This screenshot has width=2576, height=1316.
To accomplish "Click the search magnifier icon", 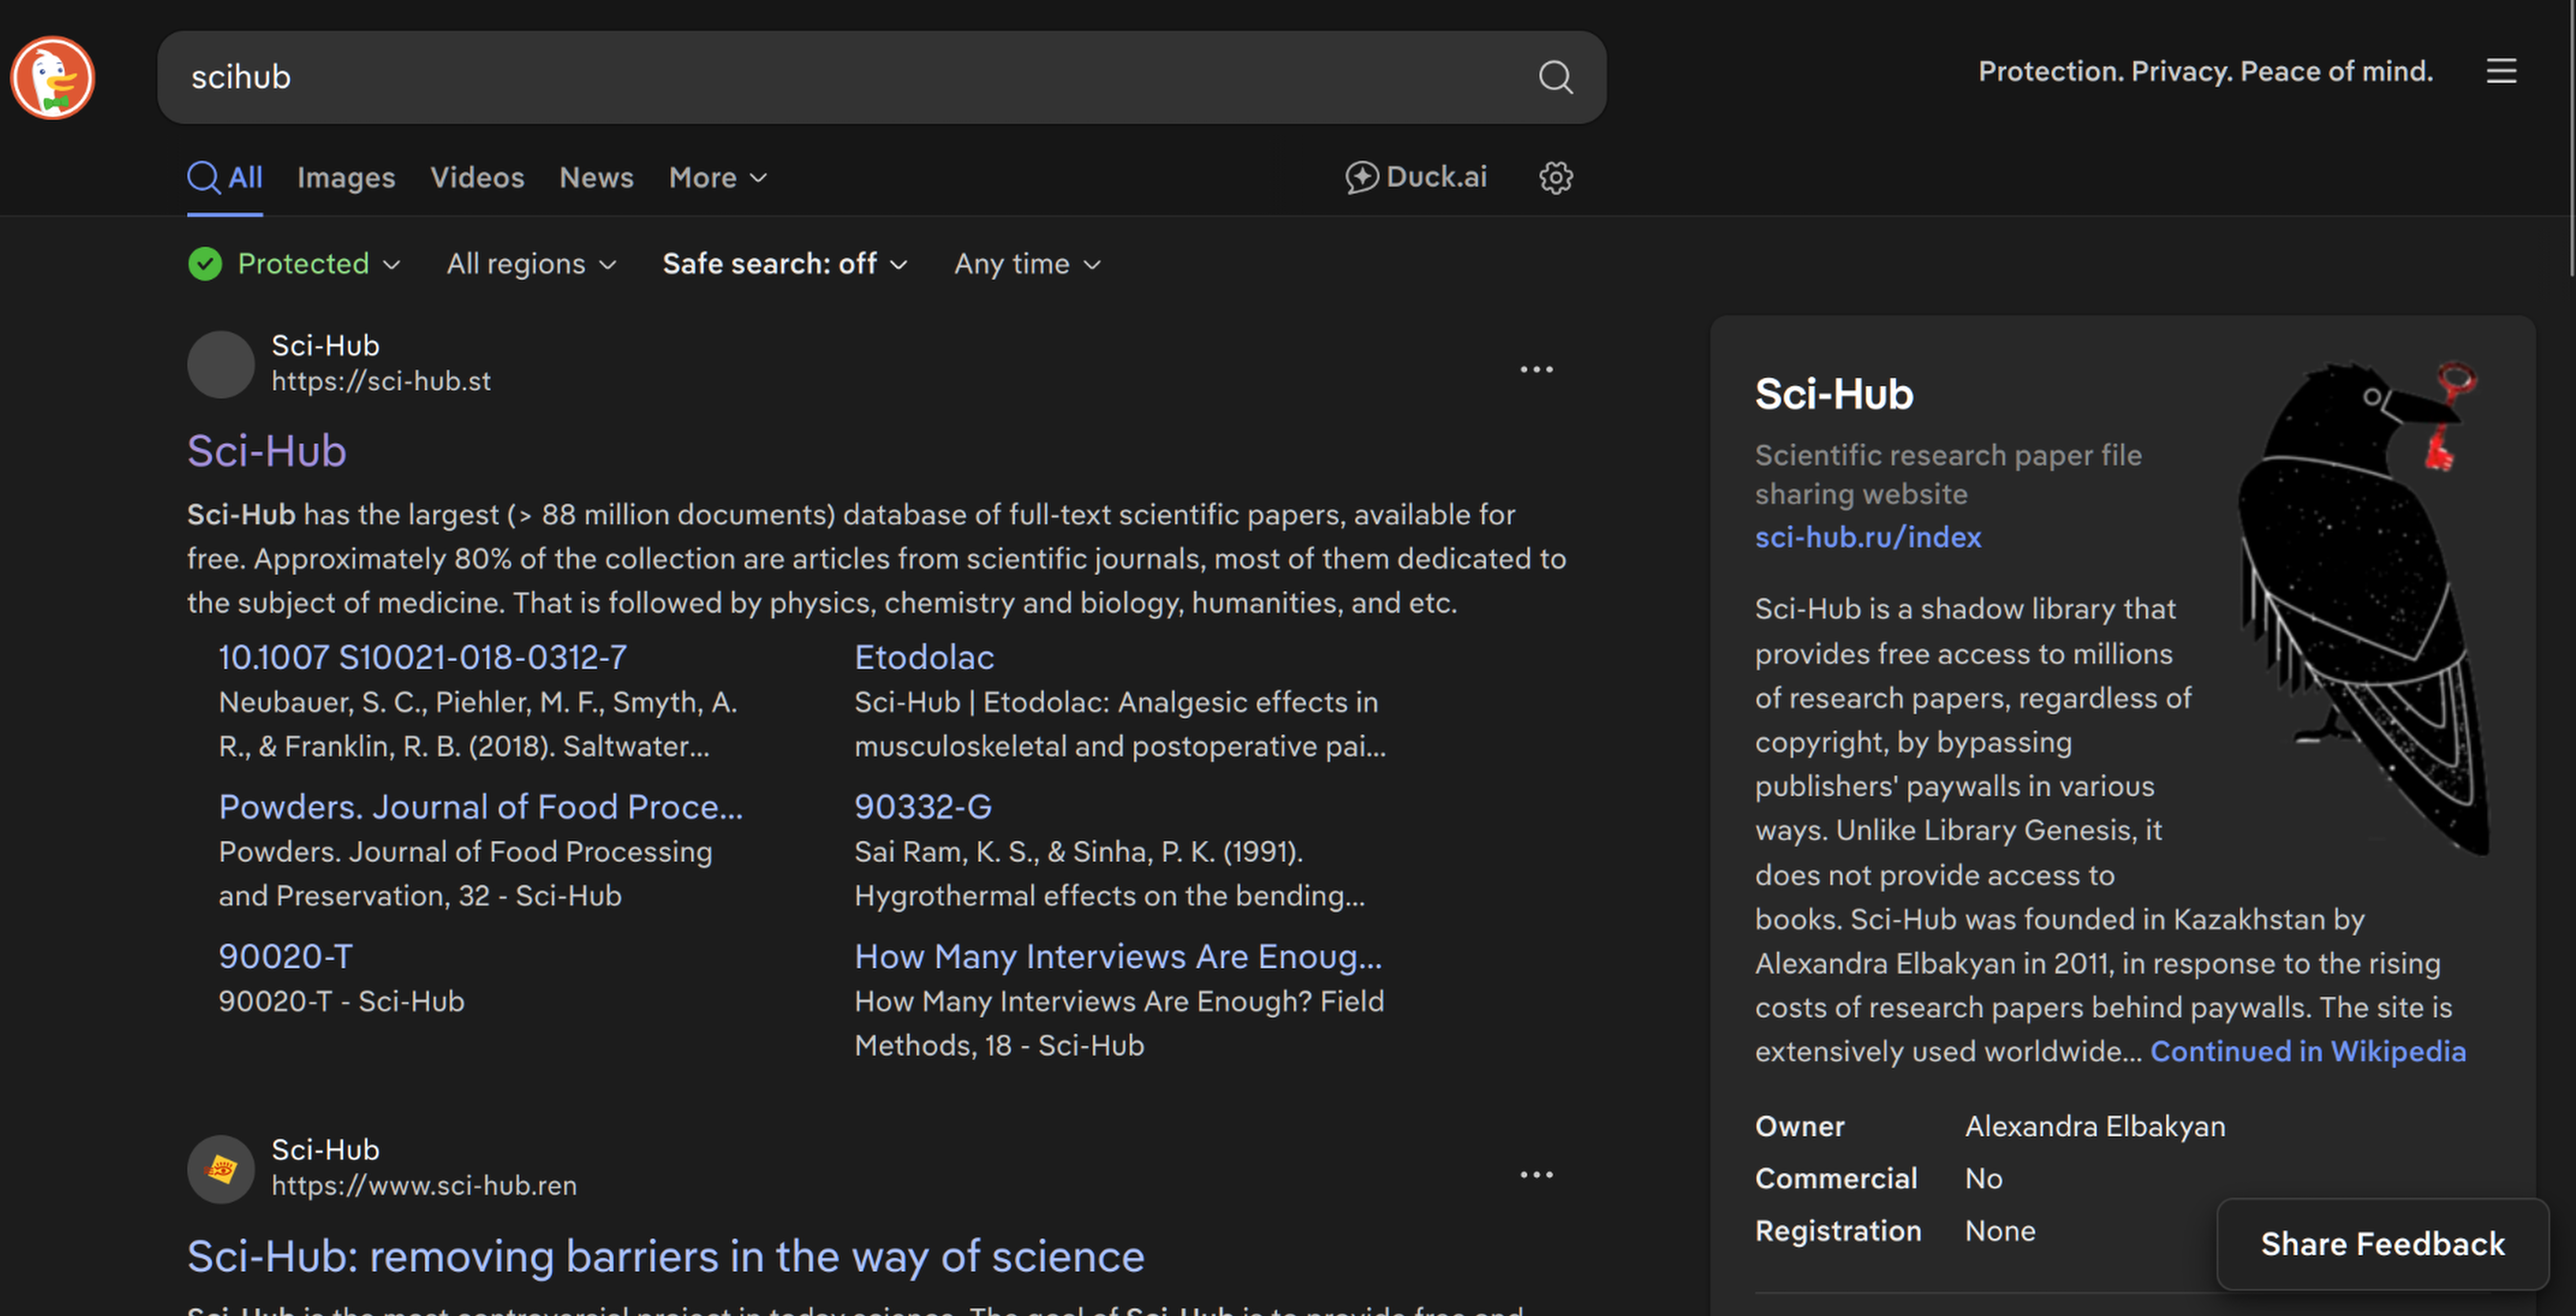I will point(1555,77).
